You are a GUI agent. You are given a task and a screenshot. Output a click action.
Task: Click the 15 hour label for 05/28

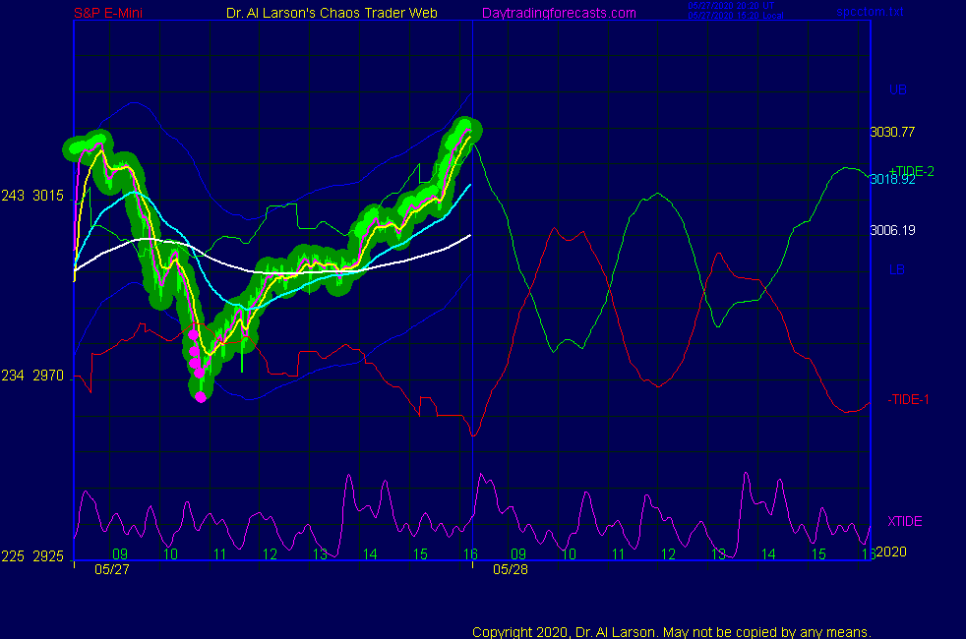pos(818,554)
